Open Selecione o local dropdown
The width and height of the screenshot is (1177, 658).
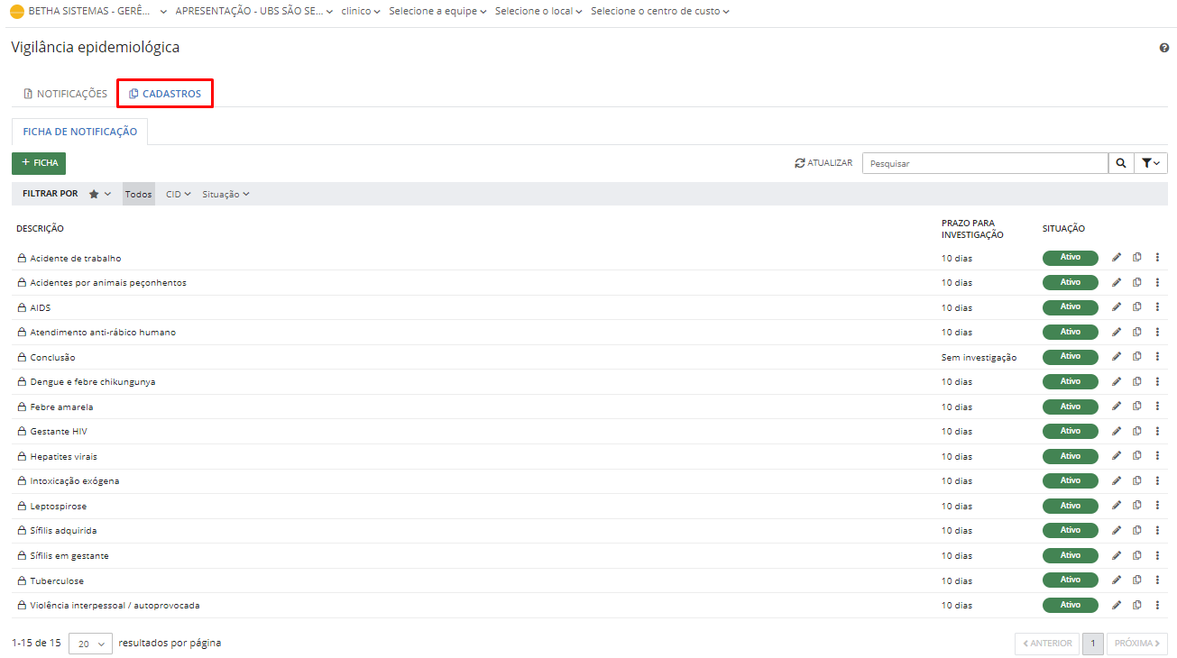(538, 12)
